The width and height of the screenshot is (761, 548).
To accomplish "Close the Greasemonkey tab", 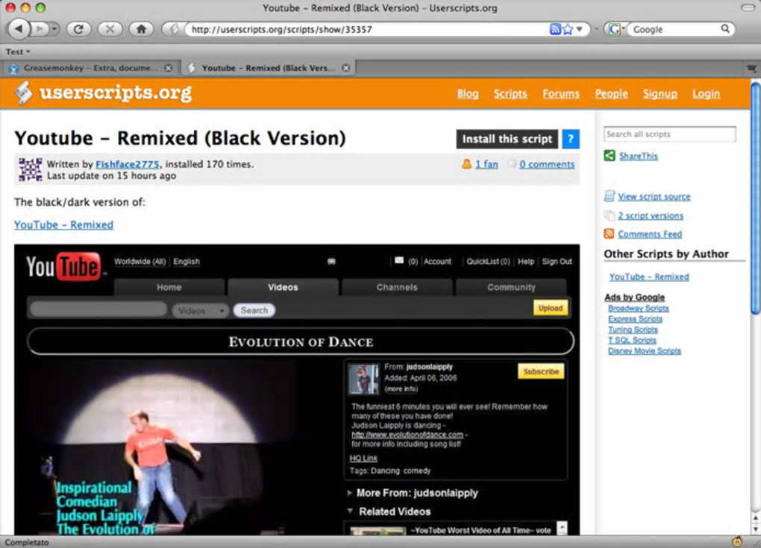I will pyautogui.click(x=168, y=68).
